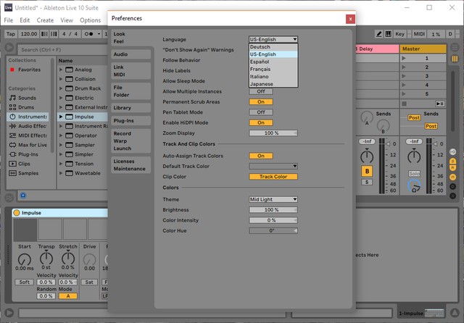Adjust the Brightness slider at 100 %
This screenshot has height=323, width=464.
pyautogui.click(x=273, y=209)
